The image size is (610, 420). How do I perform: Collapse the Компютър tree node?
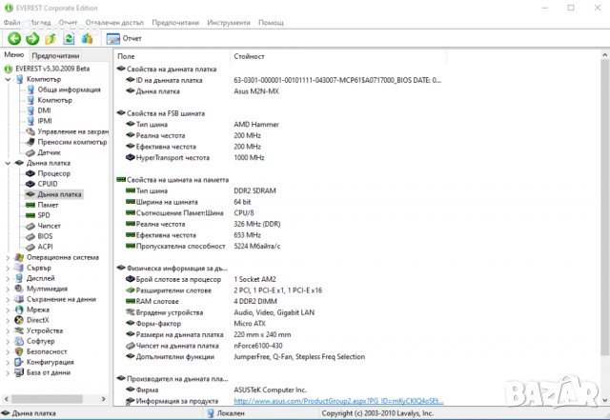[8, 79]
